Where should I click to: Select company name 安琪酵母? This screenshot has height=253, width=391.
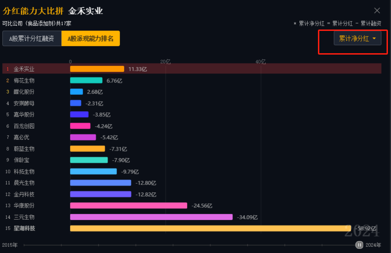[24, 103]
